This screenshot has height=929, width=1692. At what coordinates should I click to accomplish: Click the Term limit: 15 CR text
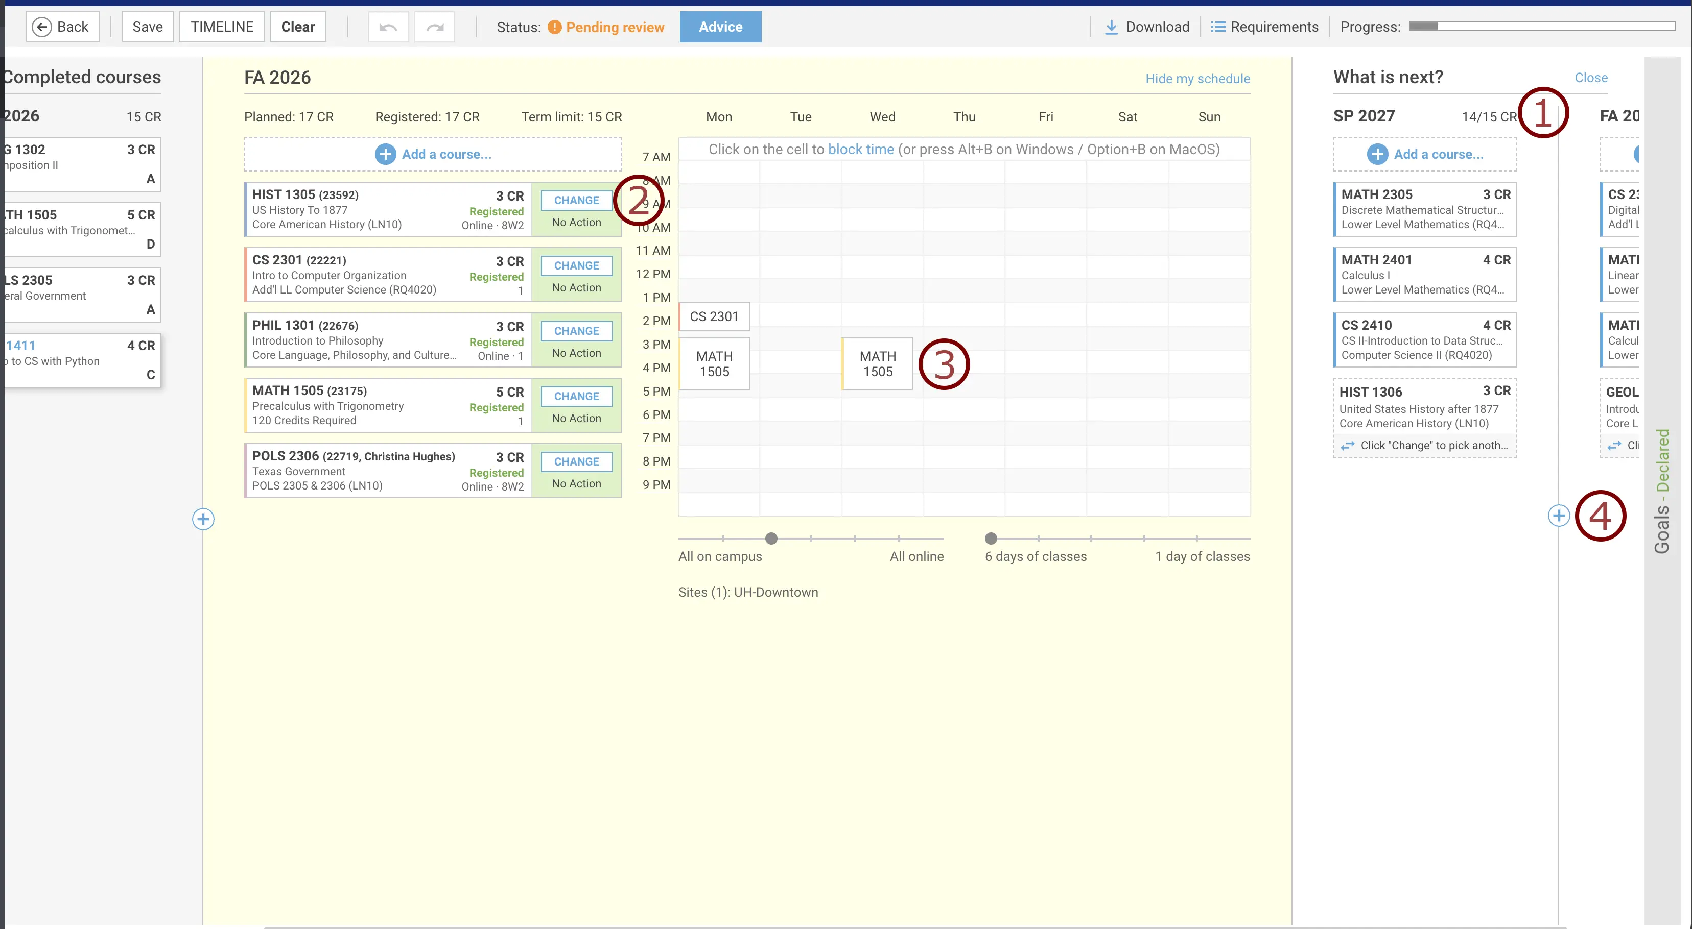tap(572, 117)
